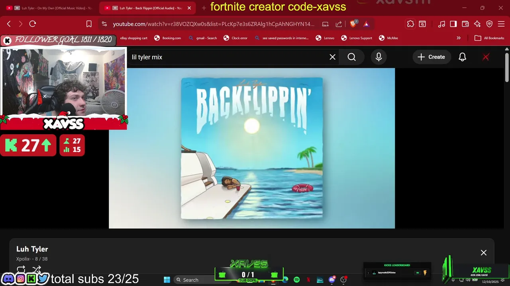Open the eBay shopping cart bookmark

point(134,38)
